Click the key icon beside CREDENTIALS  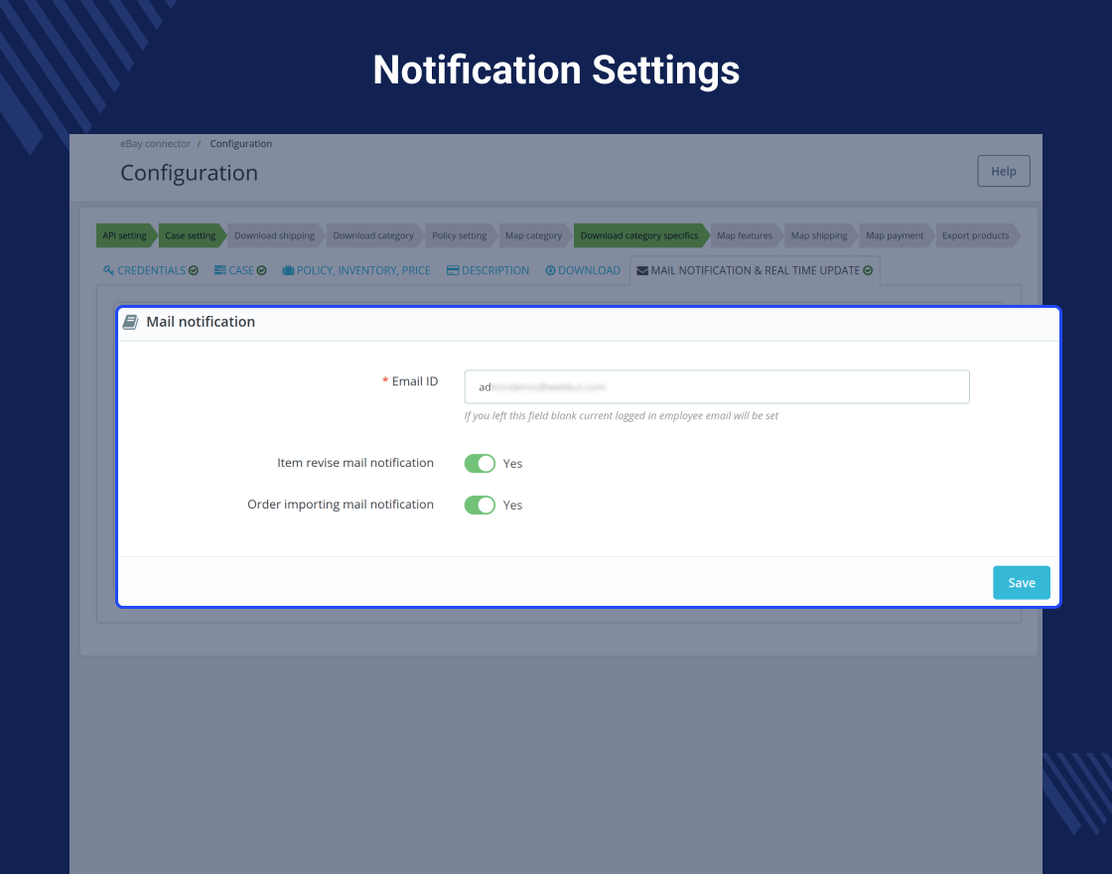[x=108, y=270]
